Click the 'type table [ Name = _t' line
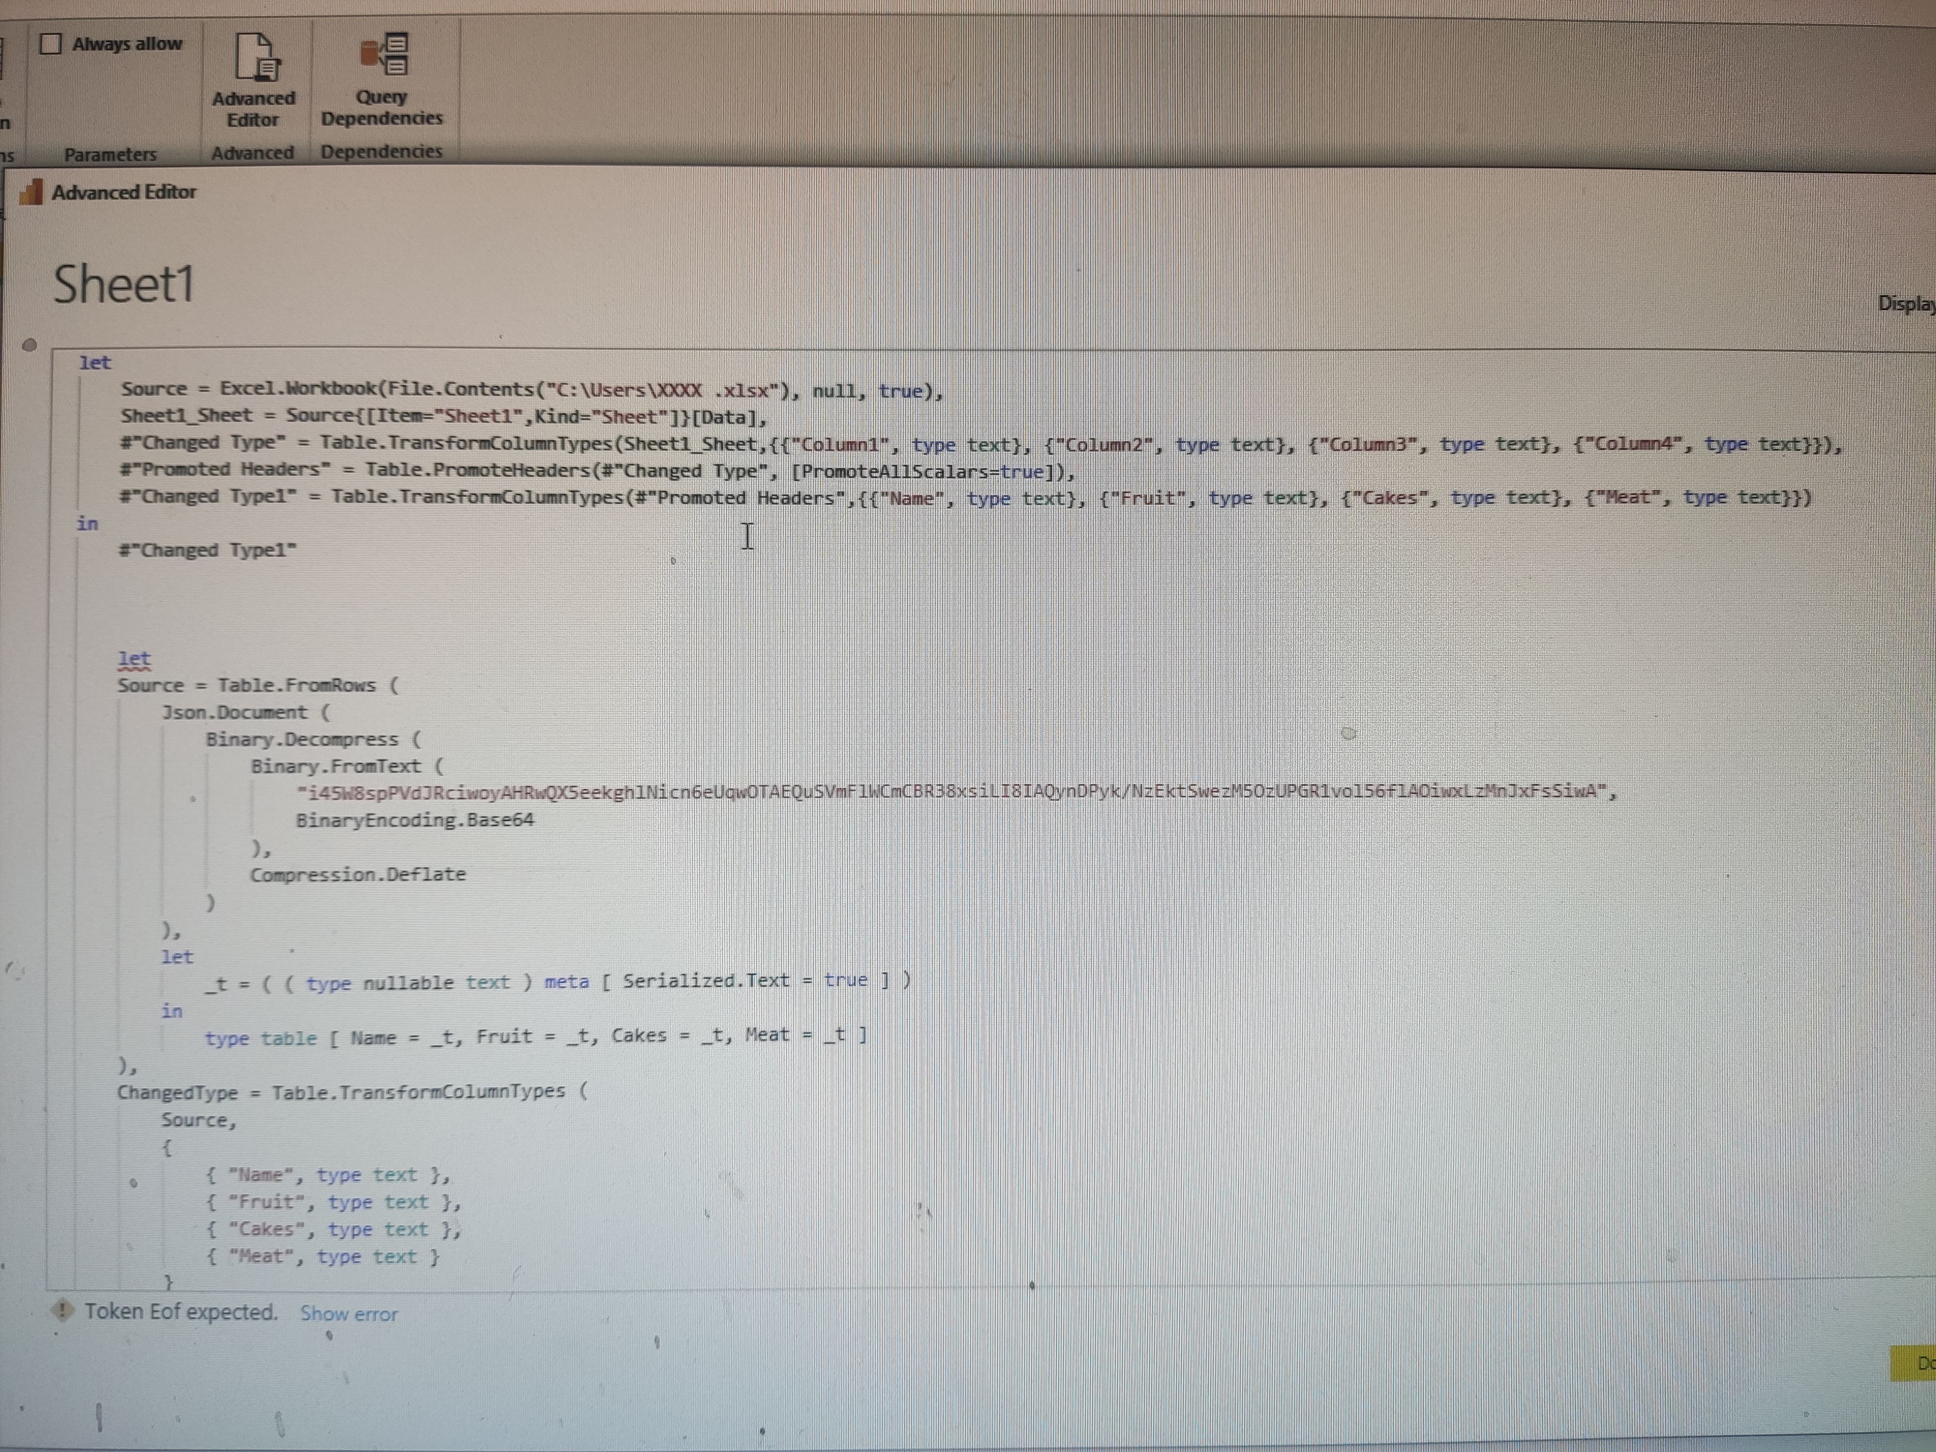Viewport: 1936px width, 1452px height. 536,1037
